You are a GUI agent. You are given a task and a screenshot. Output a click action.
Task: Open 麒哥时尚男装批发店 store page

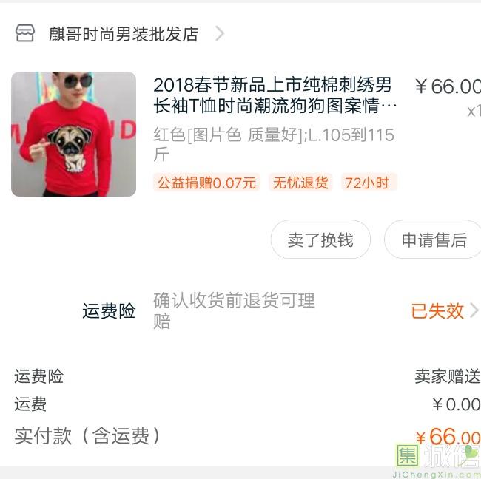[124, 34]
